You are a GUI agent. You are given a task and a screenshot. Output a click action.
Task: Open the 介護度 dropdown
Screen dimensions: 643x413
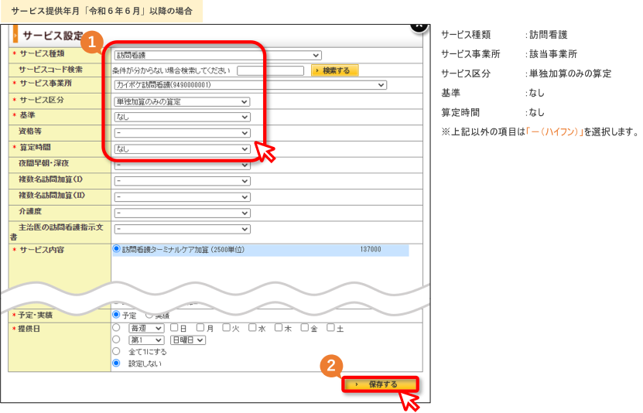tap(182, 213)
